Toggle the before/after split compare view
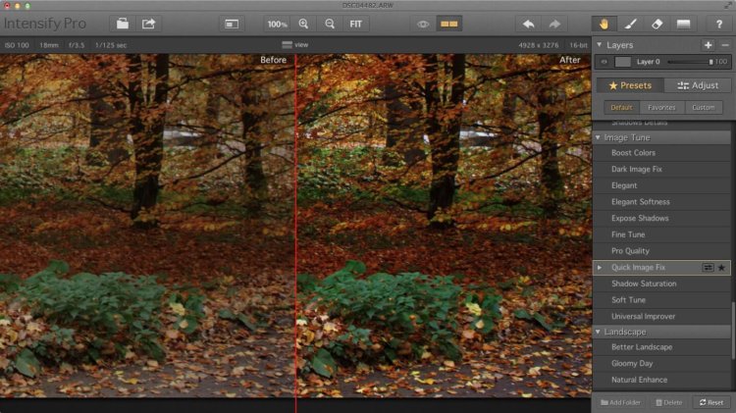736x413 pixels. point(448,24)
